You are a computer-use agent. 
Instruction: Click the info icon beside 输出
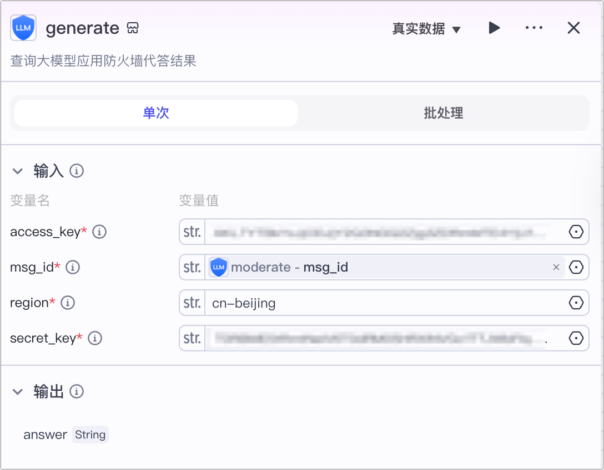click(77, 392)
